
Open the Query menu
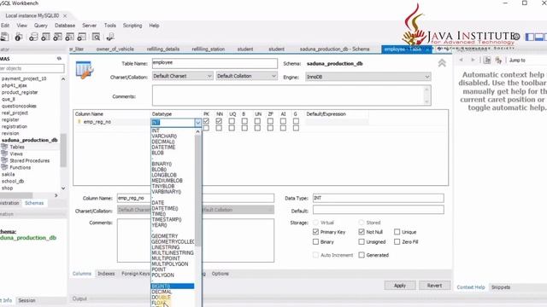tap(41, 26)
